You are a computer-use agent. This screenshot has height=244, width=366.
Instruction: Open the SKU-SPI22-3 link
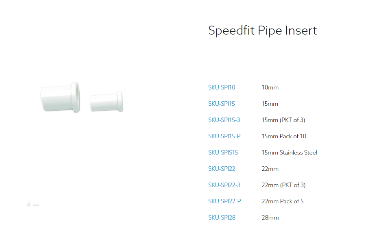point(224,185)
